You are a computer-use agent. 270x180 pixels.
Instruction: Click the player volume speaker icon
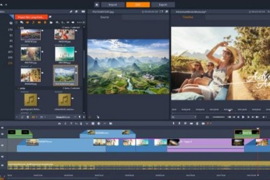click(x=264, y=117)
